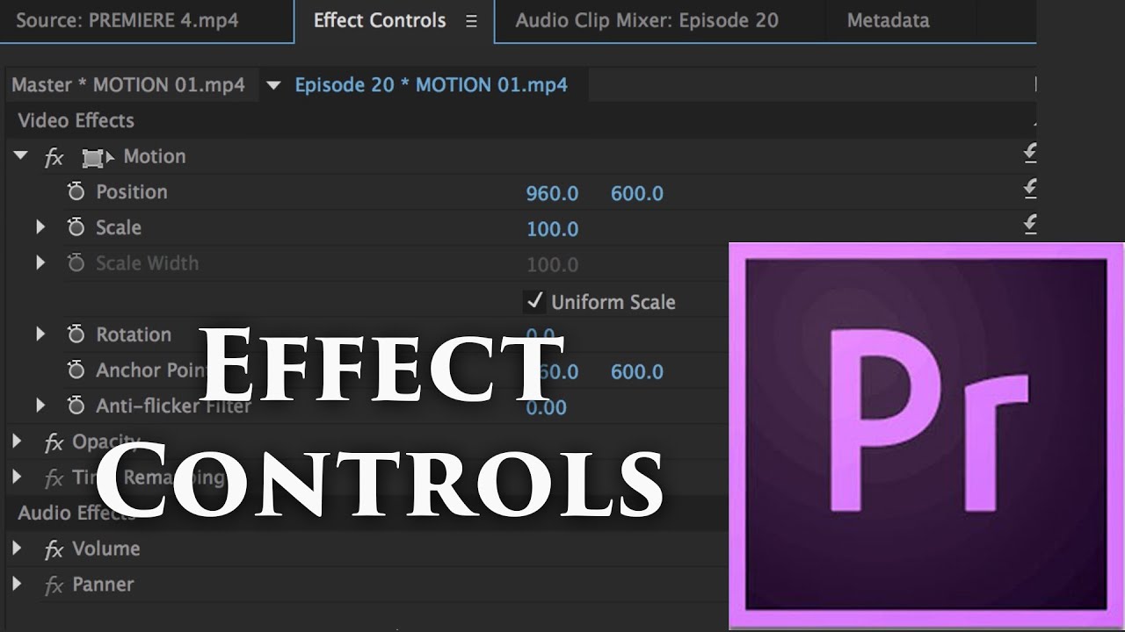
Task: Click the Uniform Scale label
Action: (613, 302)
